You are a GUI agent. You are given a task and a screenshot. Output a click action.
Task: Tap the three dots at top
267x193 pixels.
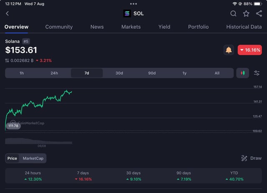133,4
